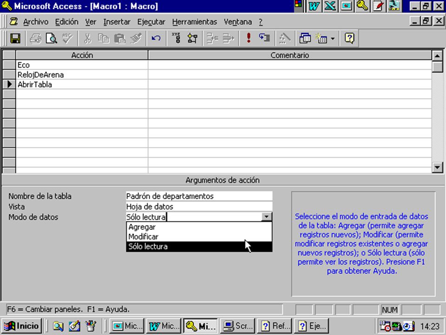Open Print Preview from the toolbar

pos(52,38)
